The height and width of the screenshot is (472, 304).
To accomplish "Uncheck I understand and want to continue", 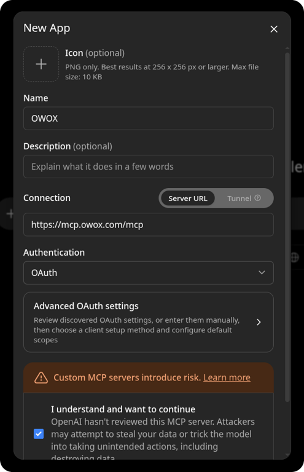I will click(x=39, y=434).
